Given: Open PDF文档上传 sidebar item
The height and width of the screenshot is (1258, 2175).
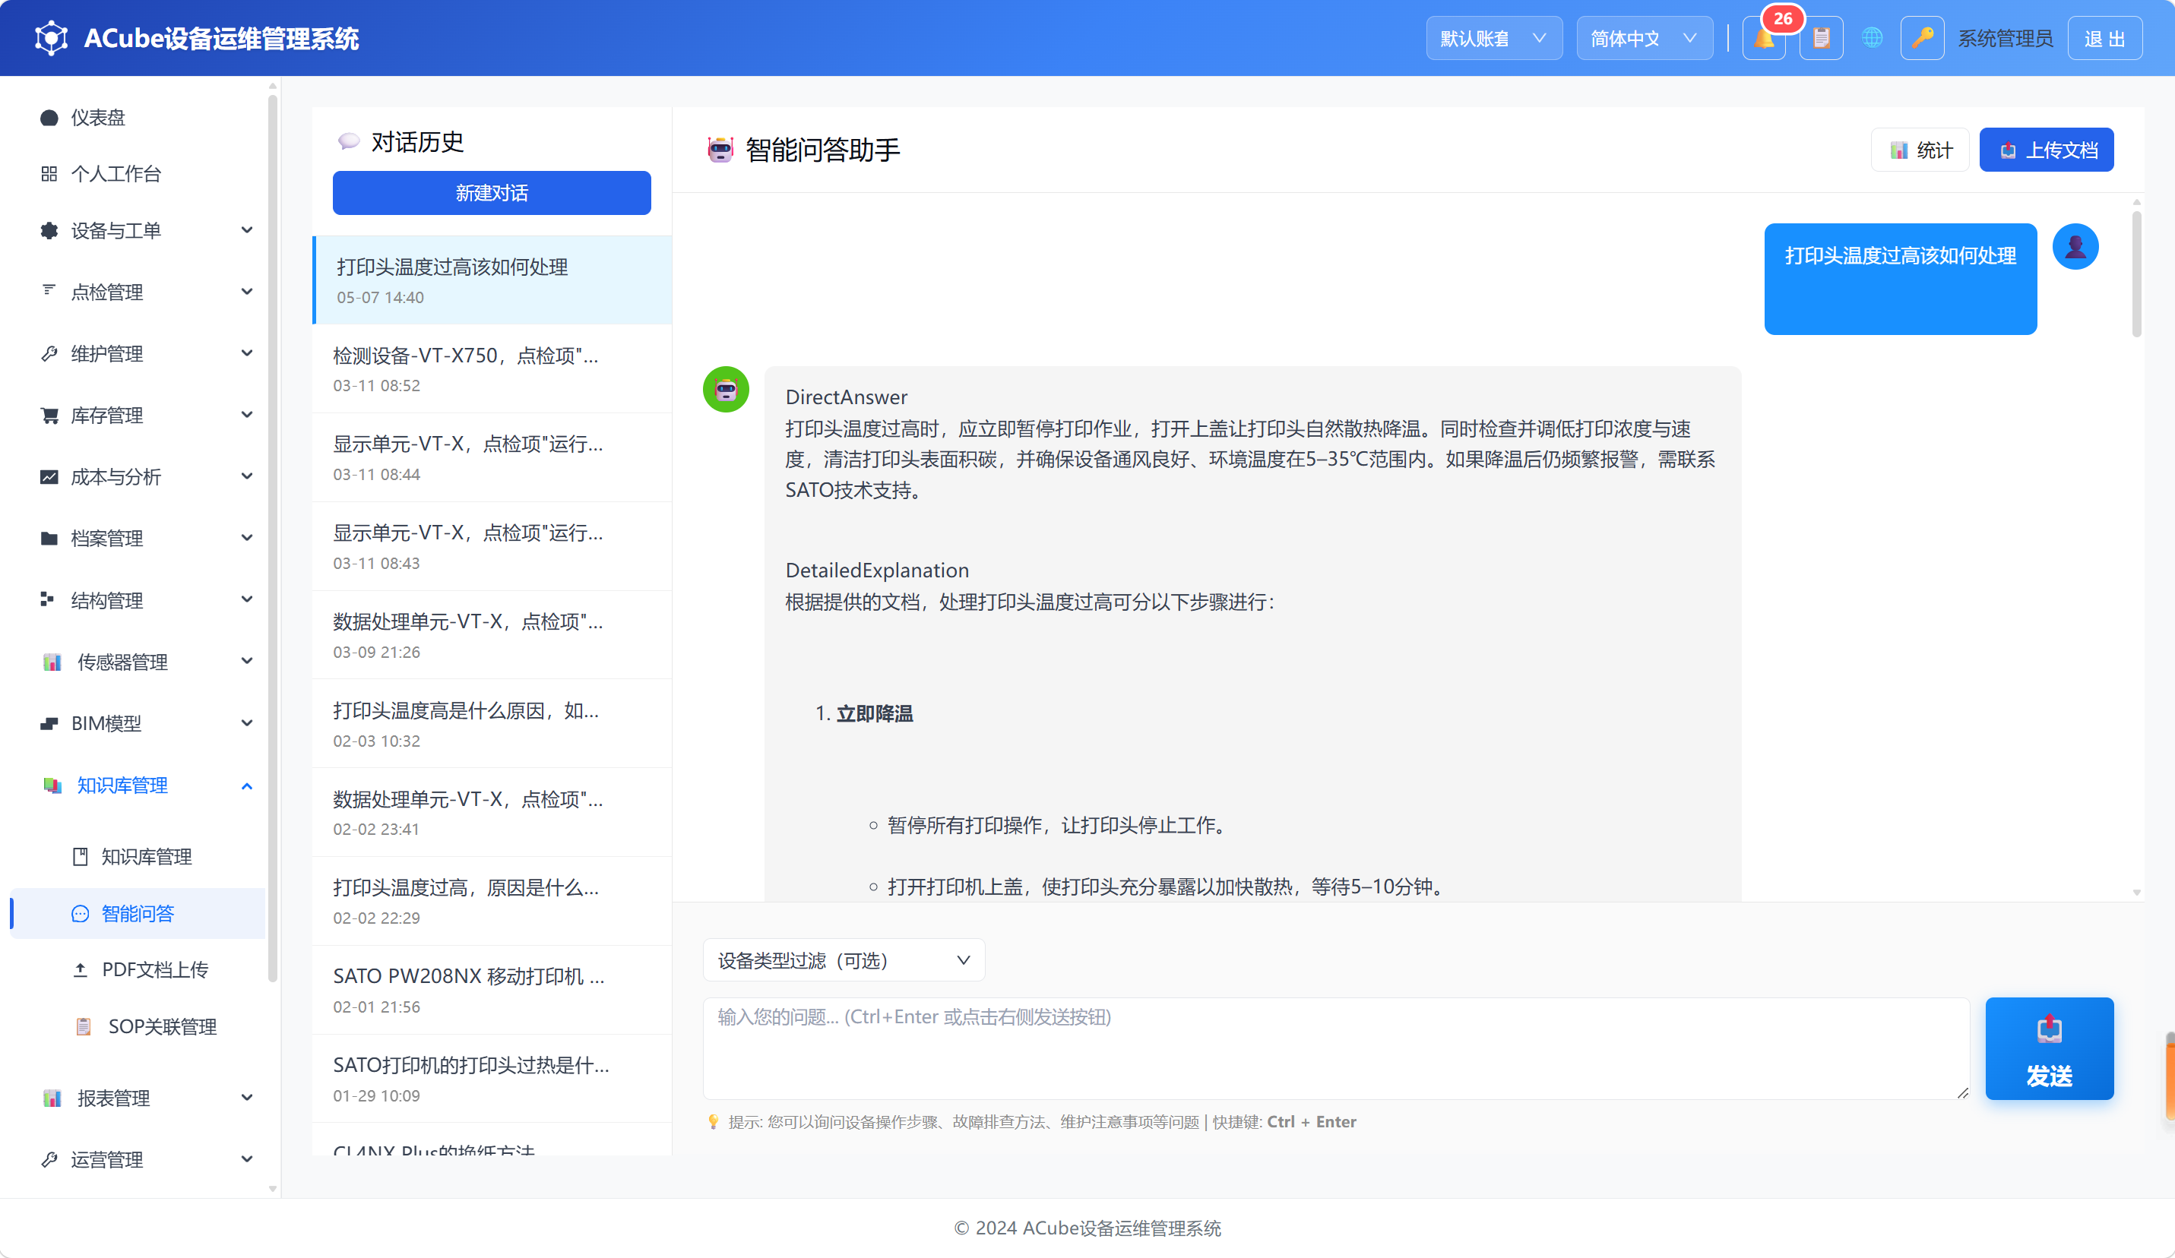Looking at the screenshot, I should pyautogui.click(x=138, y=970).
